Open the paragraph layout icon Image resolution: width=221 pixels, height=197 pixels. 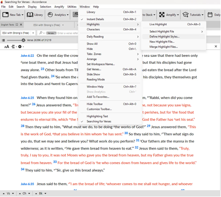13,47
